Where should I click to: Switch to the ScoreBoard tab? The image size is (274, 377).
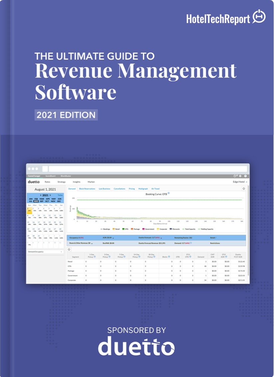50,176
